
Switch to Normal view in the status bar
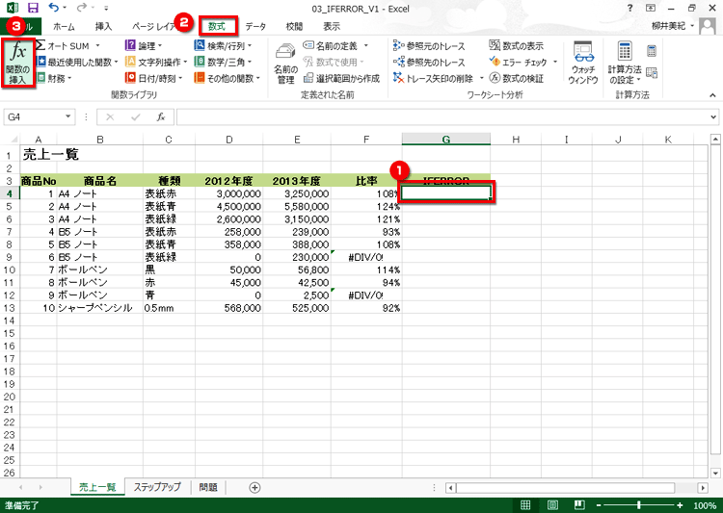525,504
